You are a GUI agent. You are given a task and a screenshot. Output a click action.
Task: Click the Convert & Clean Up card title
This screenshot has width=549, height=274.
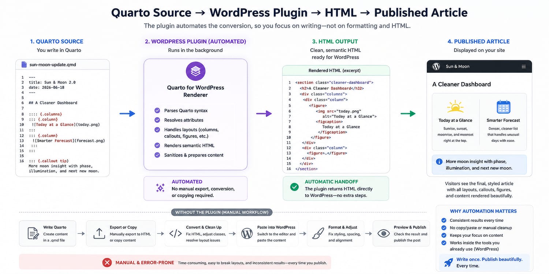click(x=203, y=227)
